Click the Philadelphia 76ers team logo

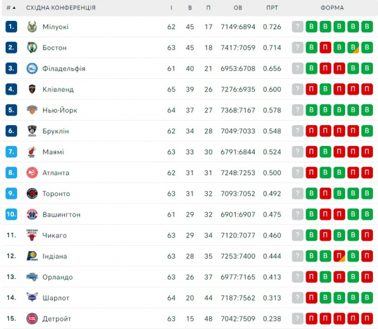point(32,68)
